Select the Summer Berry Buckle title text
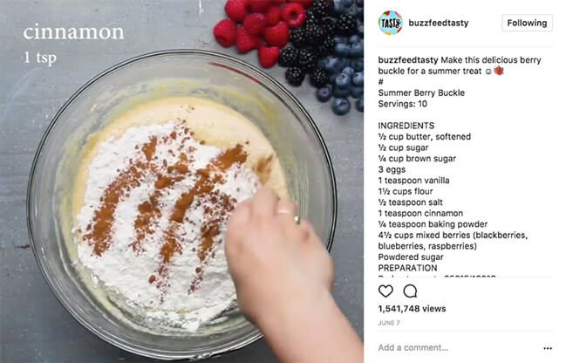566x363 pixels. [421, 92]
